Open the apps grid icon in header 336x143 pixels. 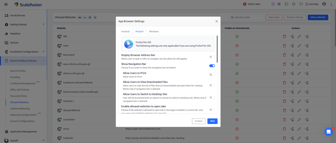pyautogui.click(x=279, y=4)
